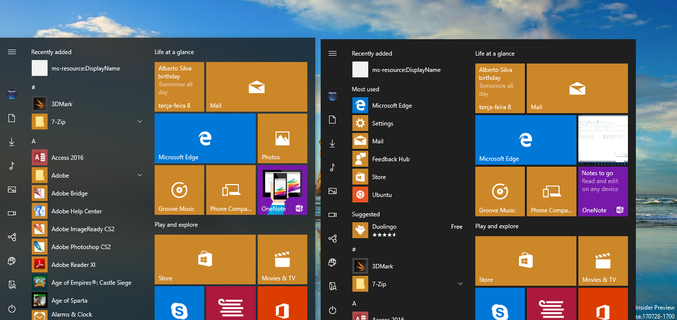Open ms-resource:DisplayName in left menu
The image size is (677, 320).
(87, 68)
